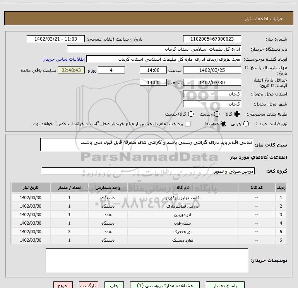Select the کاست پلیر یا رکوردر item name
The height and width of the screenshot is (288, 298).
(x=182, y=198)
